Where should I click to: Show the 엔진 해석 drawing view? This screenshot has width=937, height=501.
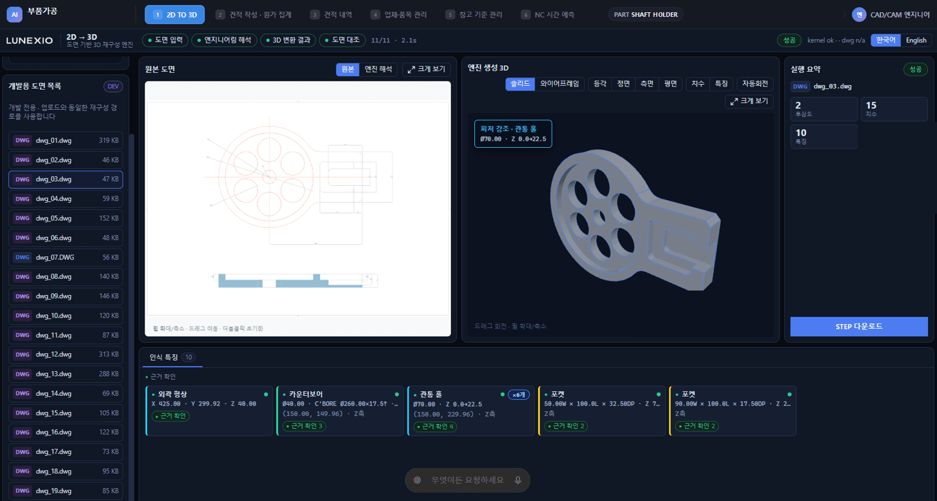pyautogui.click(x=378, y=69)
